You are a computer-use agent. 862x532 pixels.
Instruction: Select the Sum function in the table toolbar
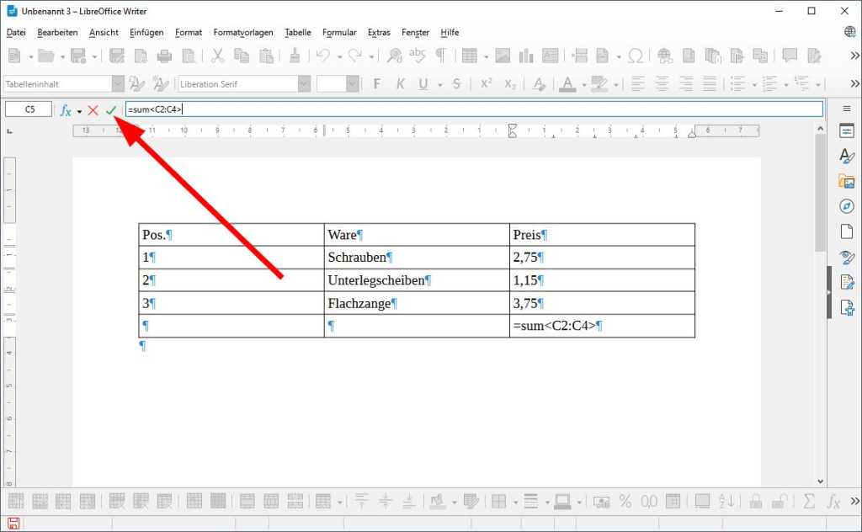click(809, 503)
